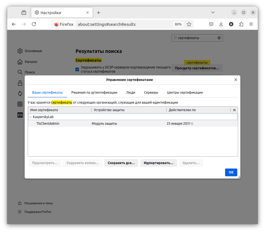Screen dimensions: 265x232
Task: Open the Поиск settings category
Action: (x=26, y=72)
